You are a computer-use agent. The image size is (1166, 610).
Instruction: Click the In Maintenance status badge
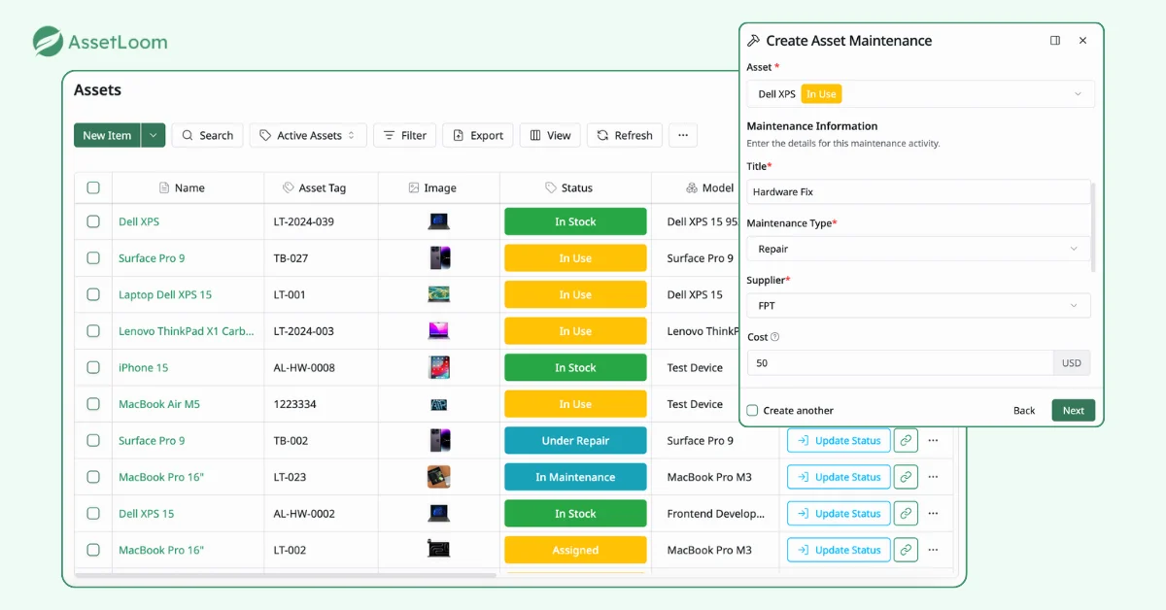click(x=575, y=477)
